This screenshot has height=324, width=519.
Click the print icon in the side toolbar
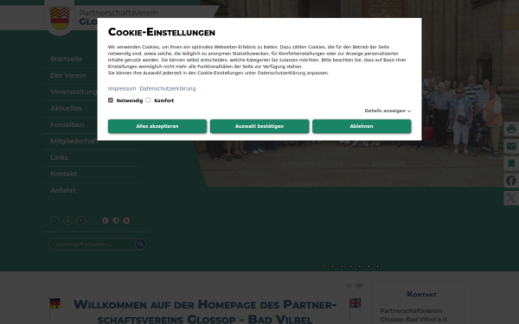click(511, 129)
